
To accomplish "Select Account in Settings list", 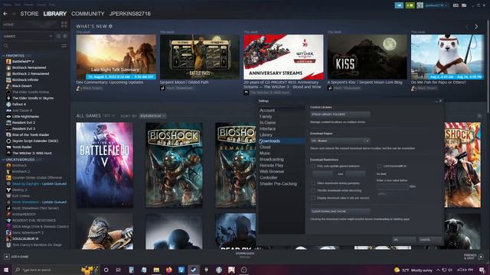I will pyautogui.click(x=267, y=110).
